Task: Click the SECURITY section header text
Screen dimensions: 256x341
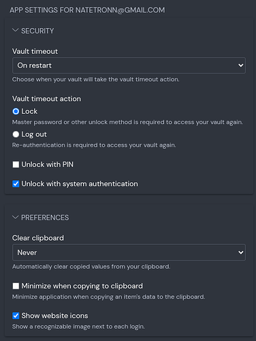Action: tap(37, 31)
